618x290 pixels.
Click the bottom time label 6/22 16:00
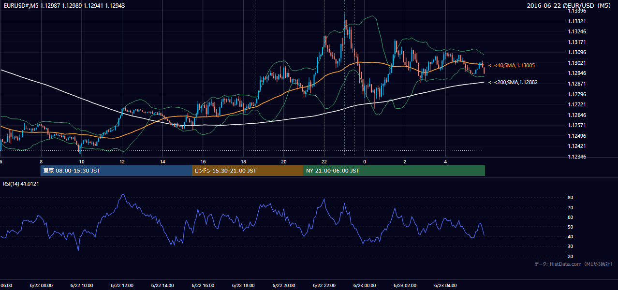pos(203,286)
